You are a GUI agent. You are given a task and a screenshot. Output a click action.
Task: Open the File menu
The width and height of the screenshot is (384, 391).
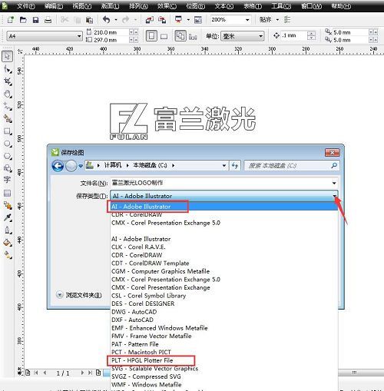[26, 6]
